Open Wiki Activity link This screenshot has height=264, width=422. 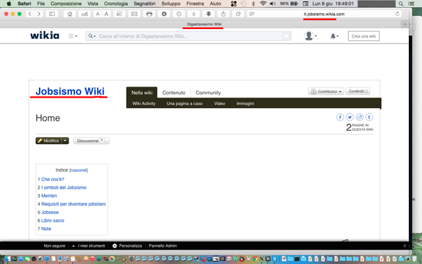(x=144, y=104)
